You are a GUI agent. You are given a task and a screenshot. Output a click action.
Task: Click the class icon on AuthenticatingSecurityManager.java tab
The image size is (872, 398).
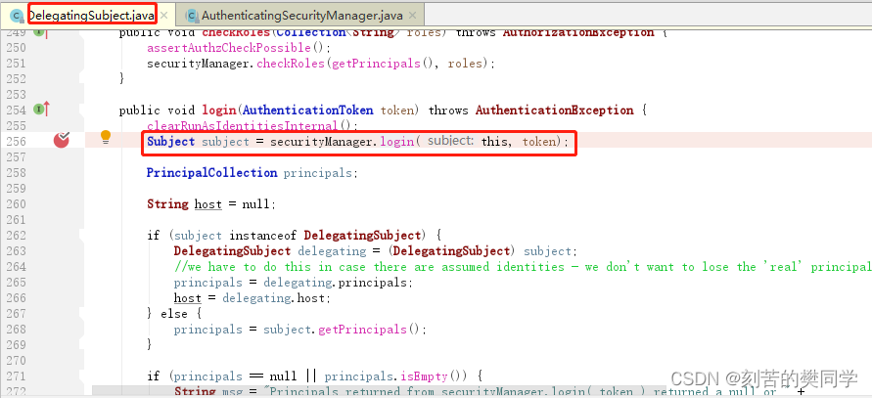[x=192, y=15]
